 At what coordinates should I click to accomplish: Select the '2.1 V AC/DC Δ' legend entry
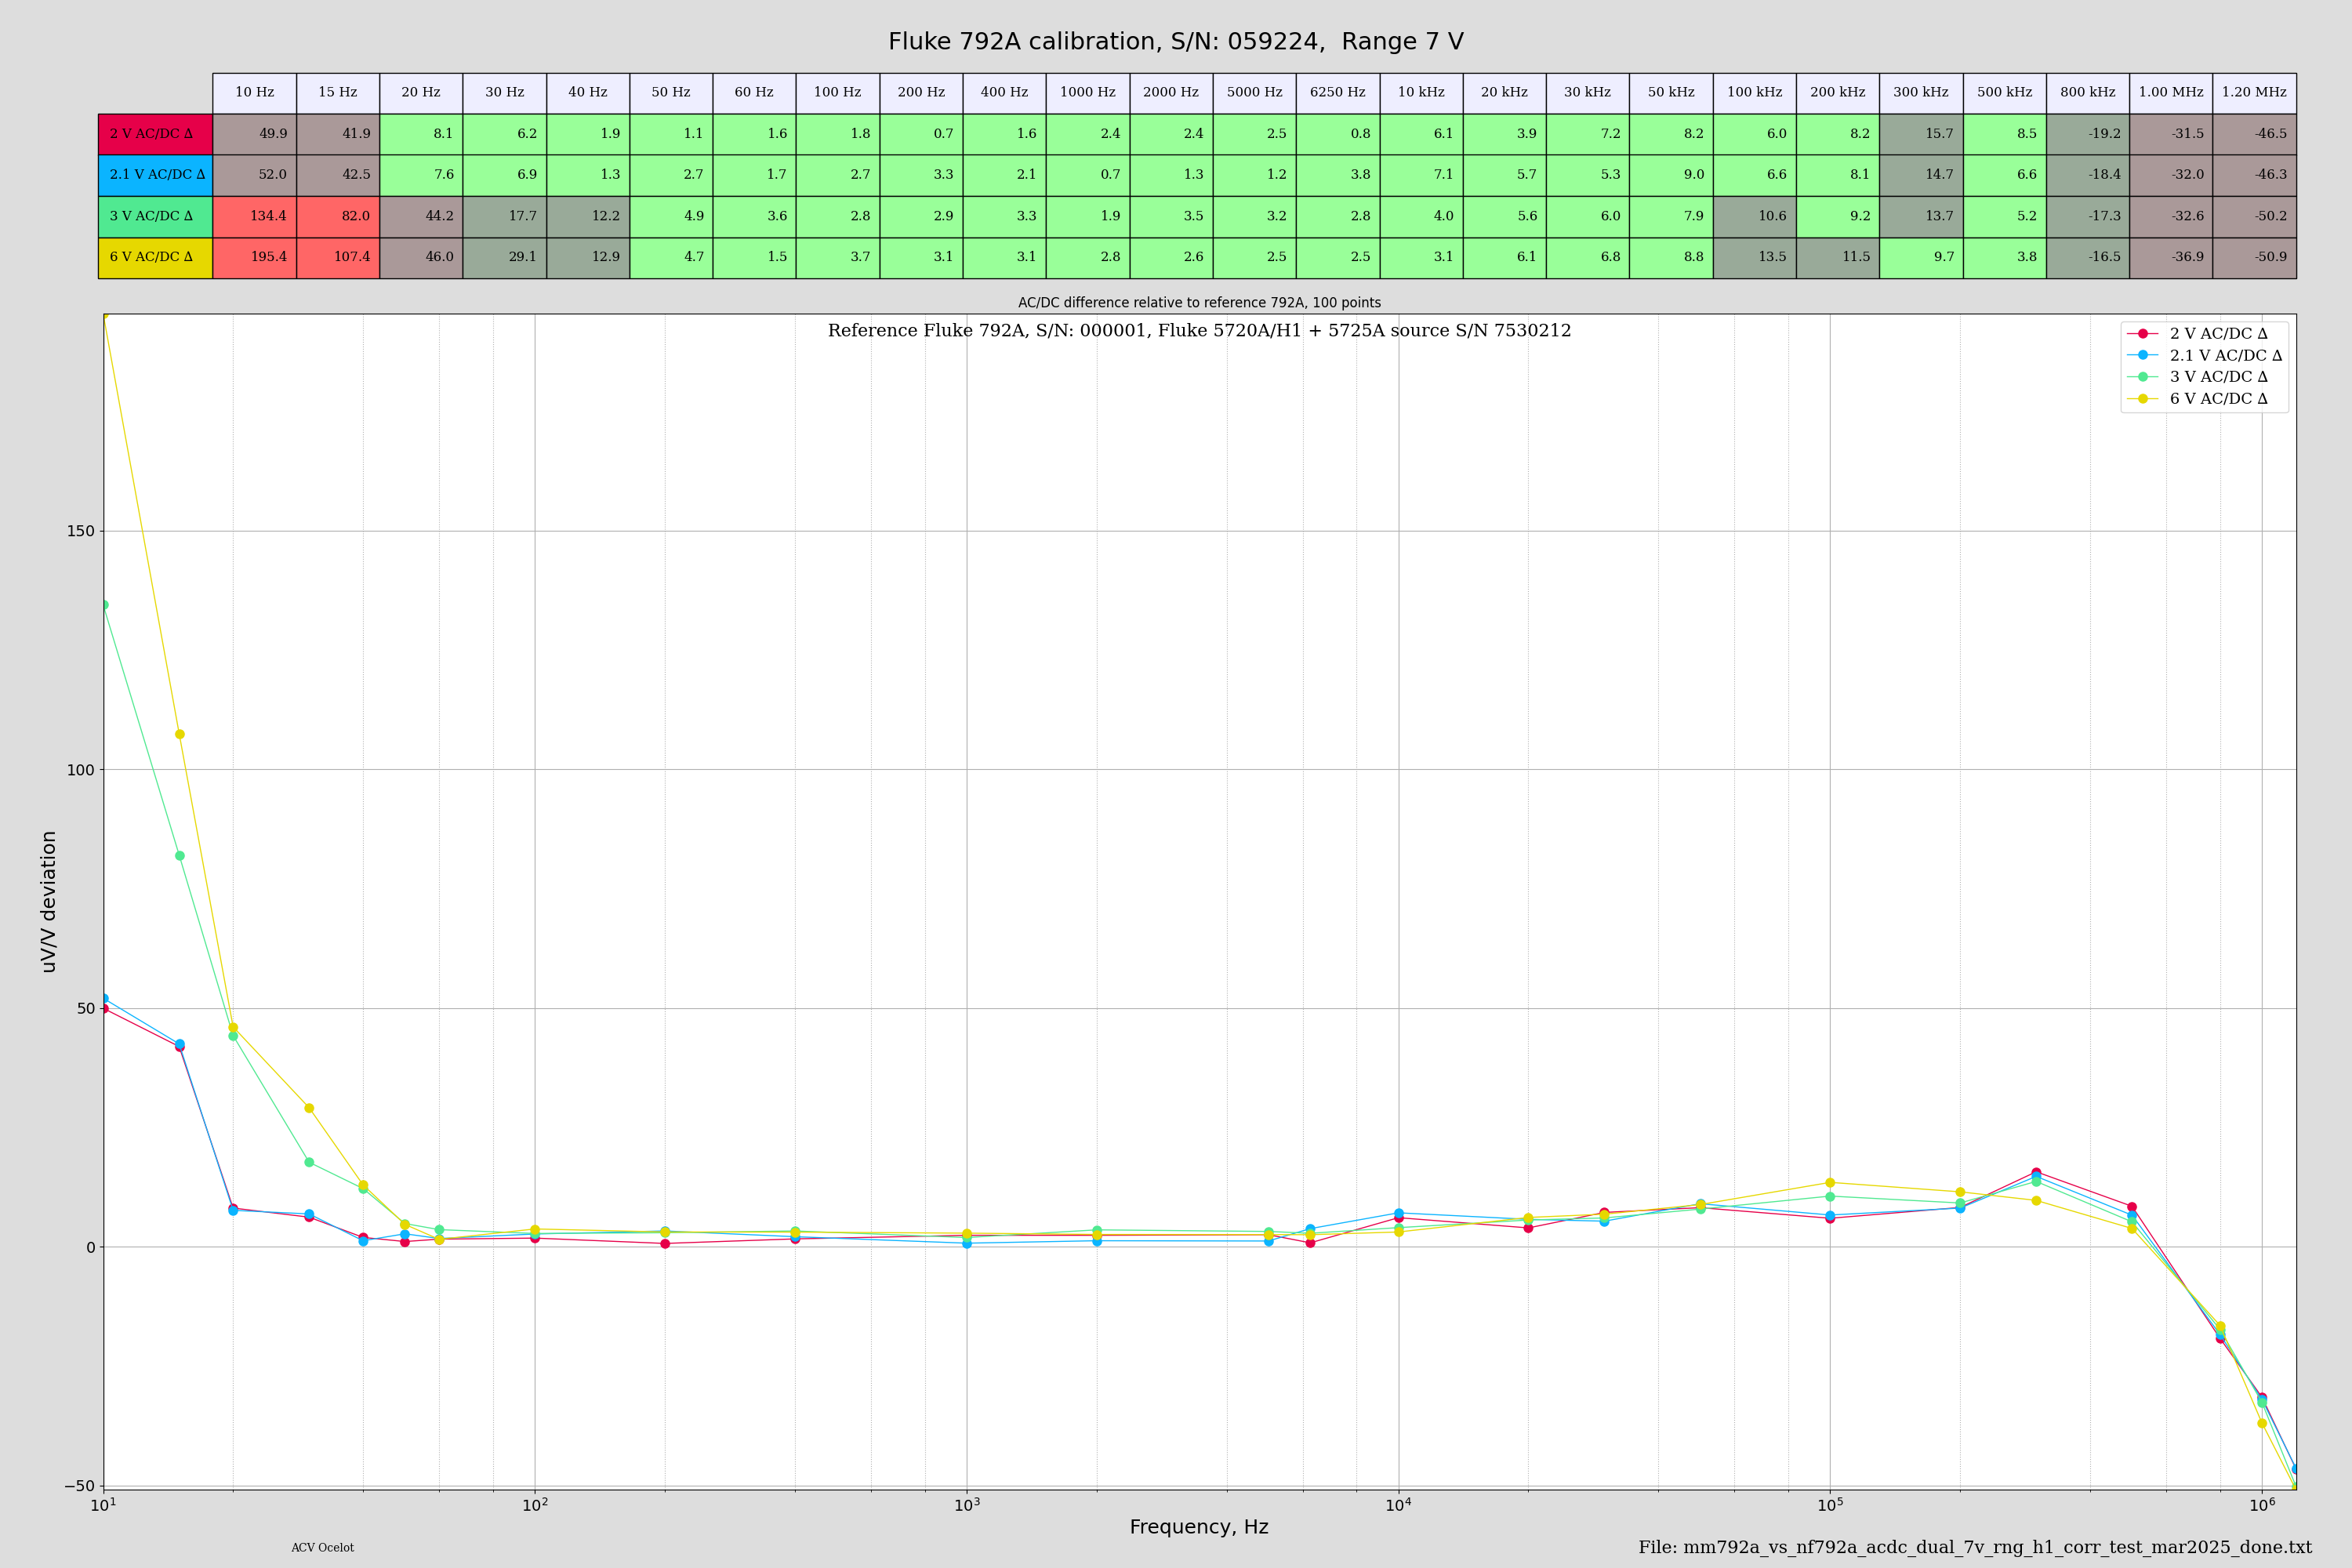click(x=2204, y=355)
